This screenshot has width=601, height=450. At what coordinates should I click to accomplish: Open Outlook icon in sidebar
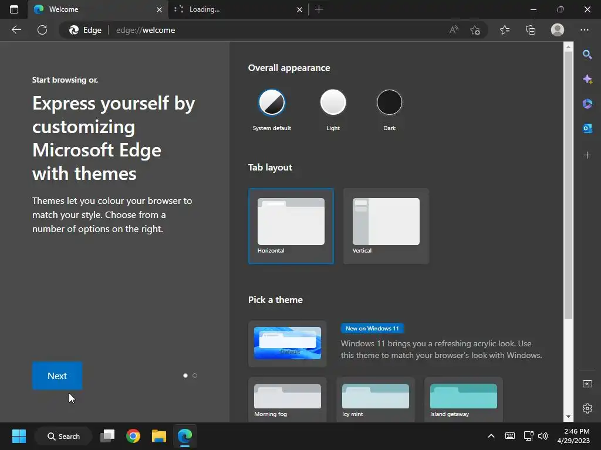pyautogui.click(x=587, y=128)
